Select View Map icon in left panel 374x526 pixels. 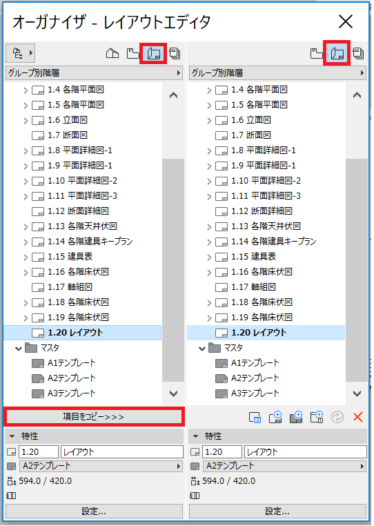[x=132, y=53]
